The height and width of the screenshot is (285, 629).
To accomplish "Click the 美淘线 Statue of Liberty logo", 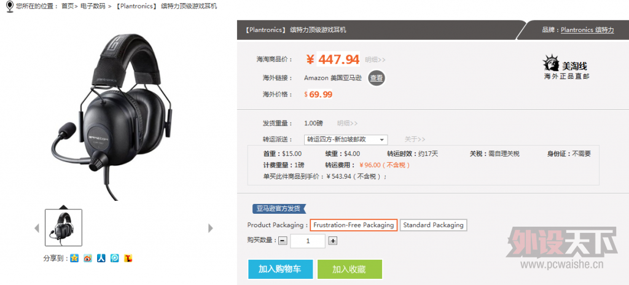I will pyautogui.click(x=551, y=64).
